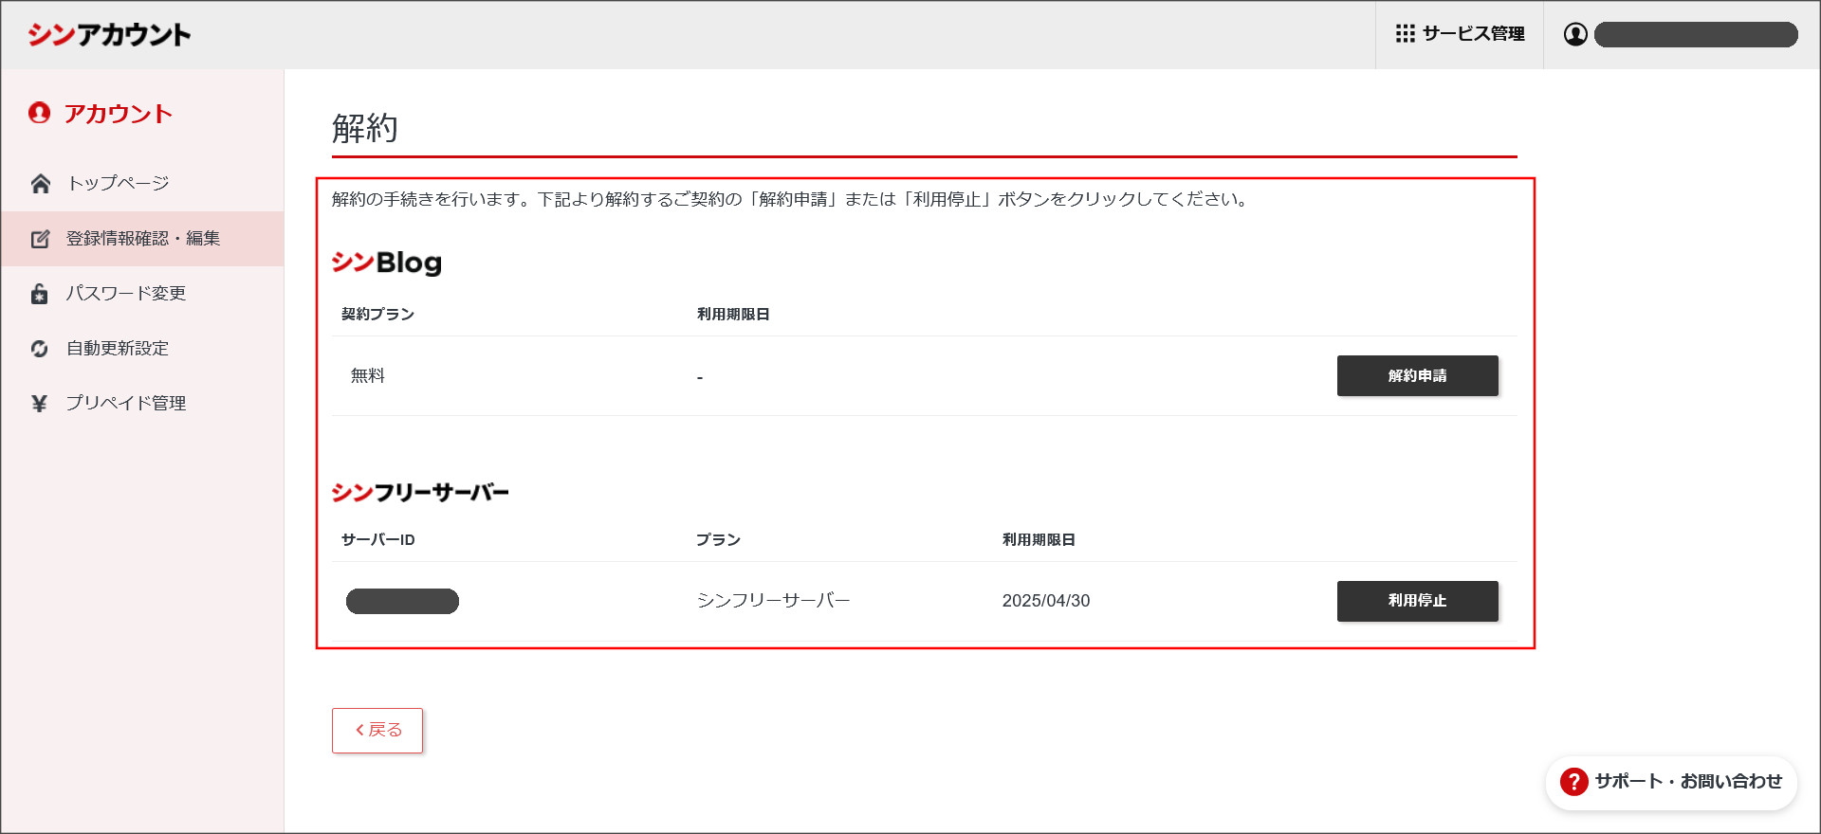This screenshot has height=834, width=1821.
Task: Click the サーバーID column header
Action: [377, 540]
